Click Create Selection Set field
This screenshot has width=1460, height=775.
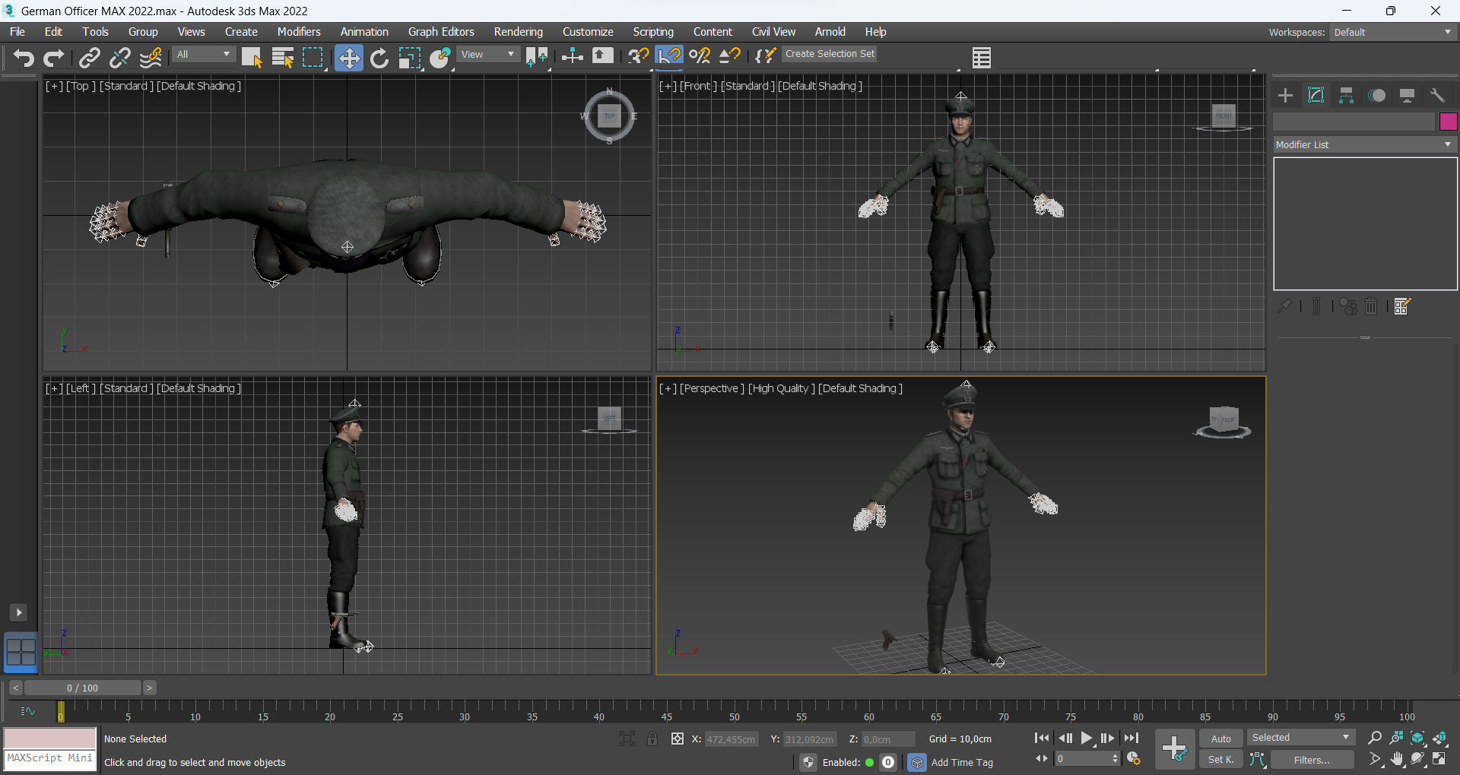pos(830,54)
